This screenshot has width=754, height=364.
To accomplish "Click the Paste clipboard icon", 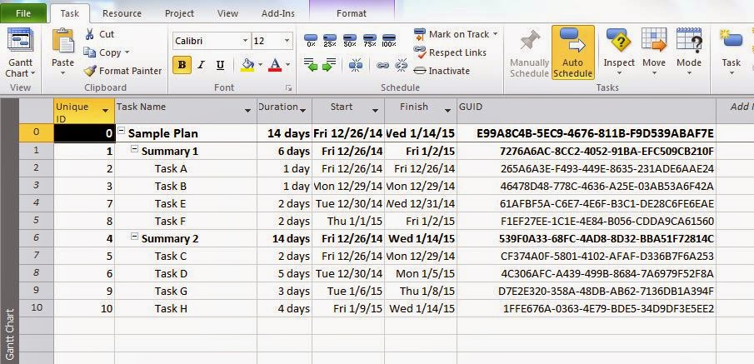I will click(x=63, y=42).
